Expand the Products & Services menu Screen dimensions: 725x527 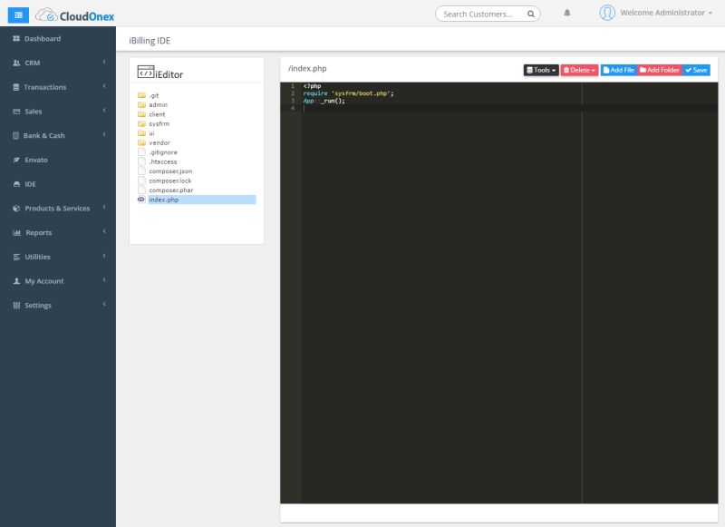(x=18, y=208)
